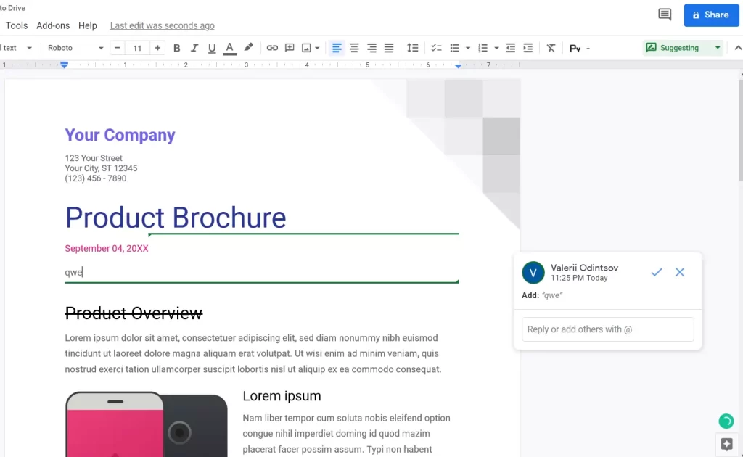Click the 'Product Brochure' title
Image resolution: width=743 pixels, height=457 pixels.
176,218
